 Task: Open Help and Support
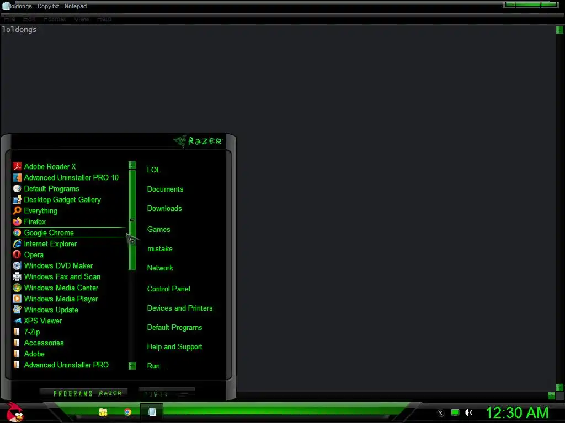coord(175,347)
